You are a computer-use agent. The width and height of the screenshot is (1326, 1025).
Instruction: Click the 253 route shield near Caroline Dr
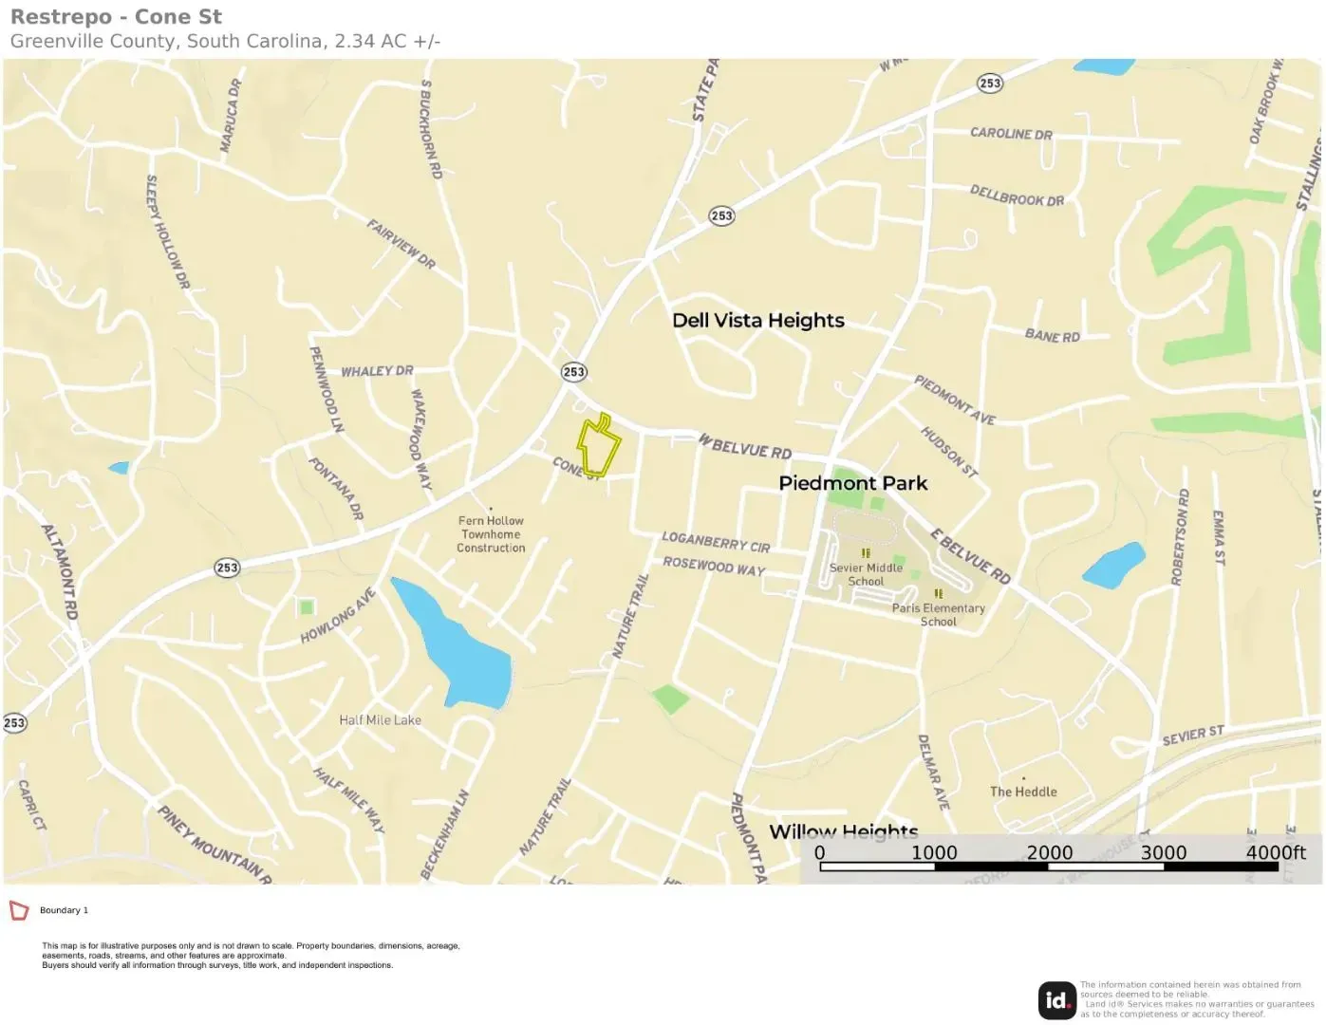(990, 84)
